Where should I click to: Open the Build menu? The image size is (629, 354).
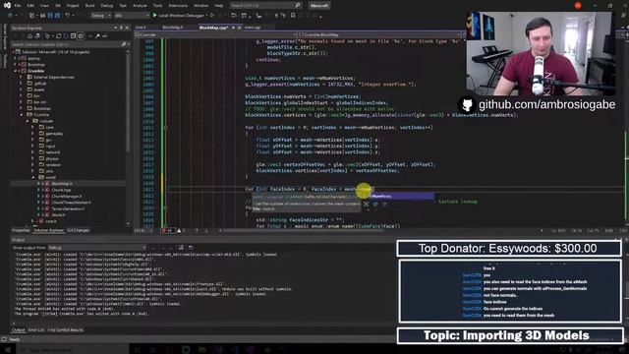[89, 6]
